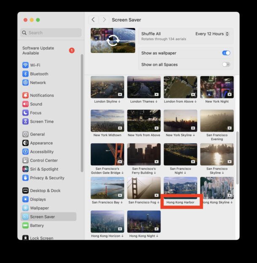Go forward with the right chevron button
This screenshot has width=257, height=263.
pos(104,20)
